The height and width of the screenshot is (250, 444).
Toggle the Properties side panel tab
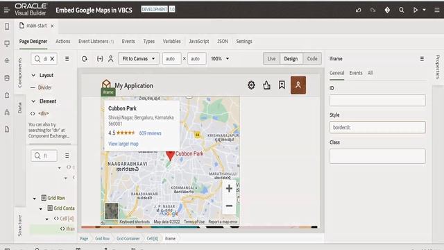click(438, 67)
